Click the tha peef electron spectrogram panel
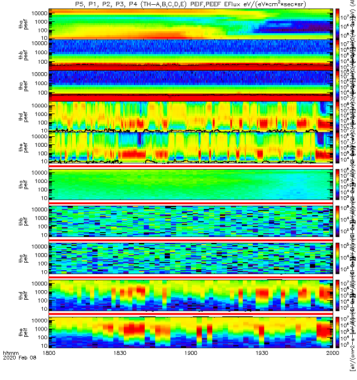 click(191, 24)
